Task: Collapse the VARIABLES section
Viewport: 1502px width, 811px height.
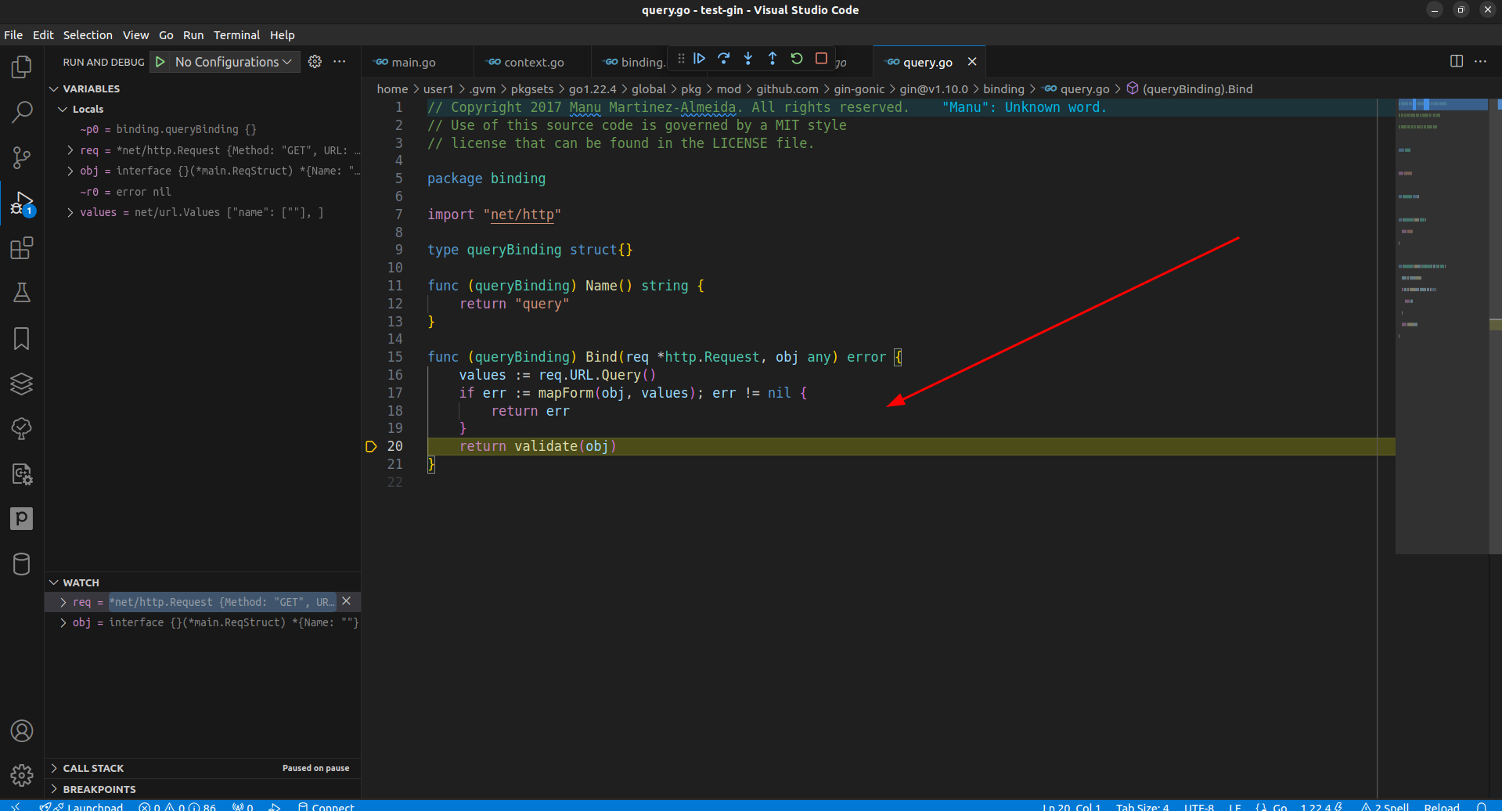Action: click(92, 88)
